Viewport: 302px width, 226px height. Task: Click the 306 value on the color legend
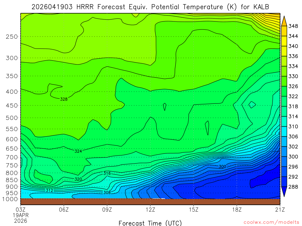[x=293, y=137]
